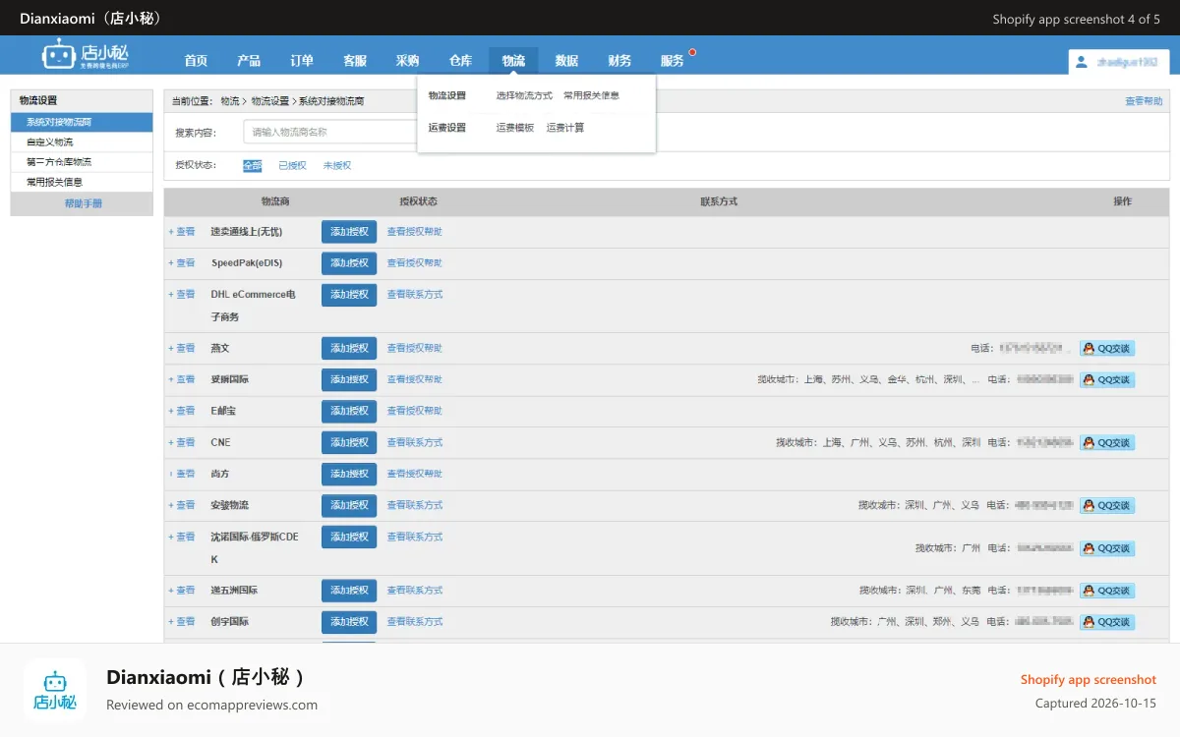Go to 首页 in top navigation
The image size is (1180, 737).
[x=196, y=61]
